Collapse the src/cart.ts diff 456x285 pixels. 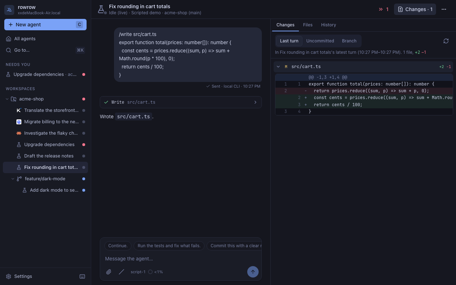pos(279,67)
